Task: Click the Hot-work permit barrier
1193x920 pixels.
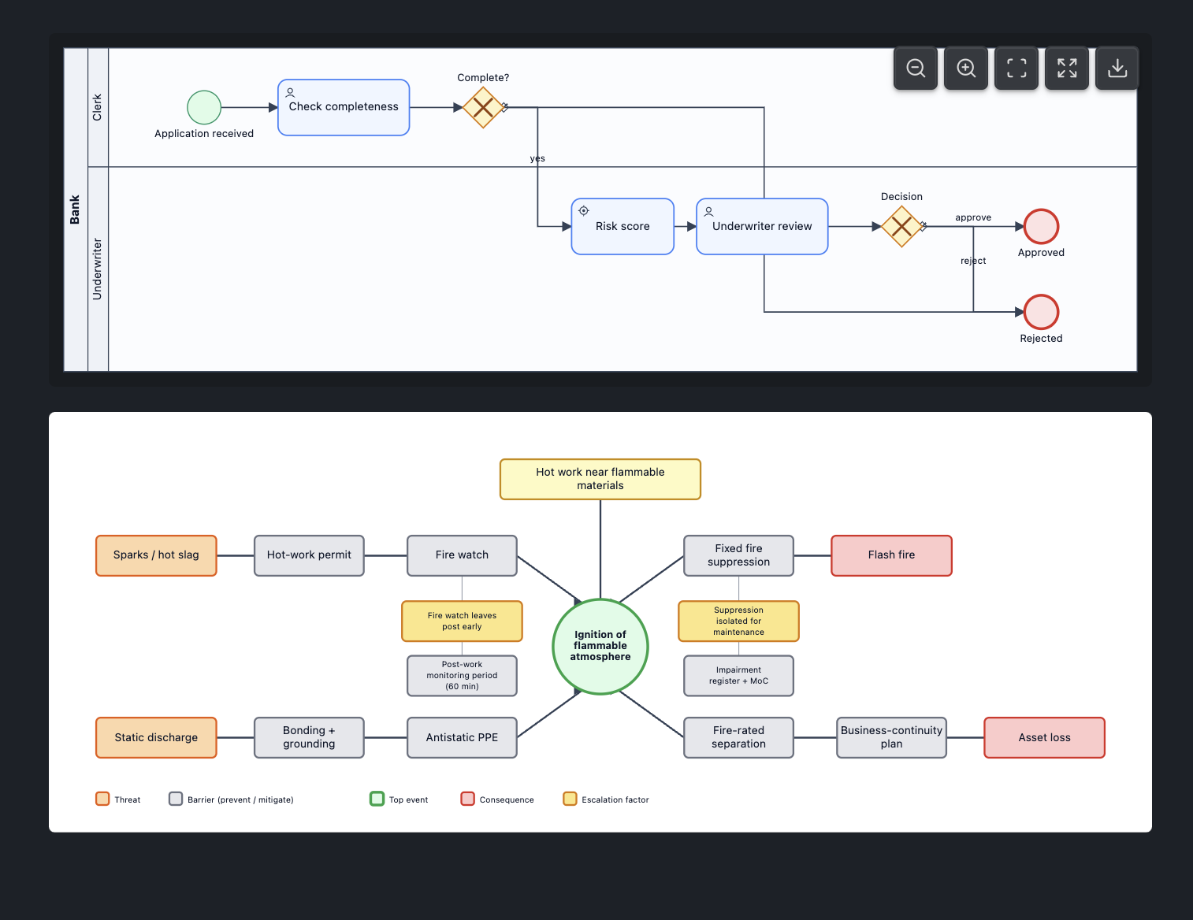Action: (309, 555)
